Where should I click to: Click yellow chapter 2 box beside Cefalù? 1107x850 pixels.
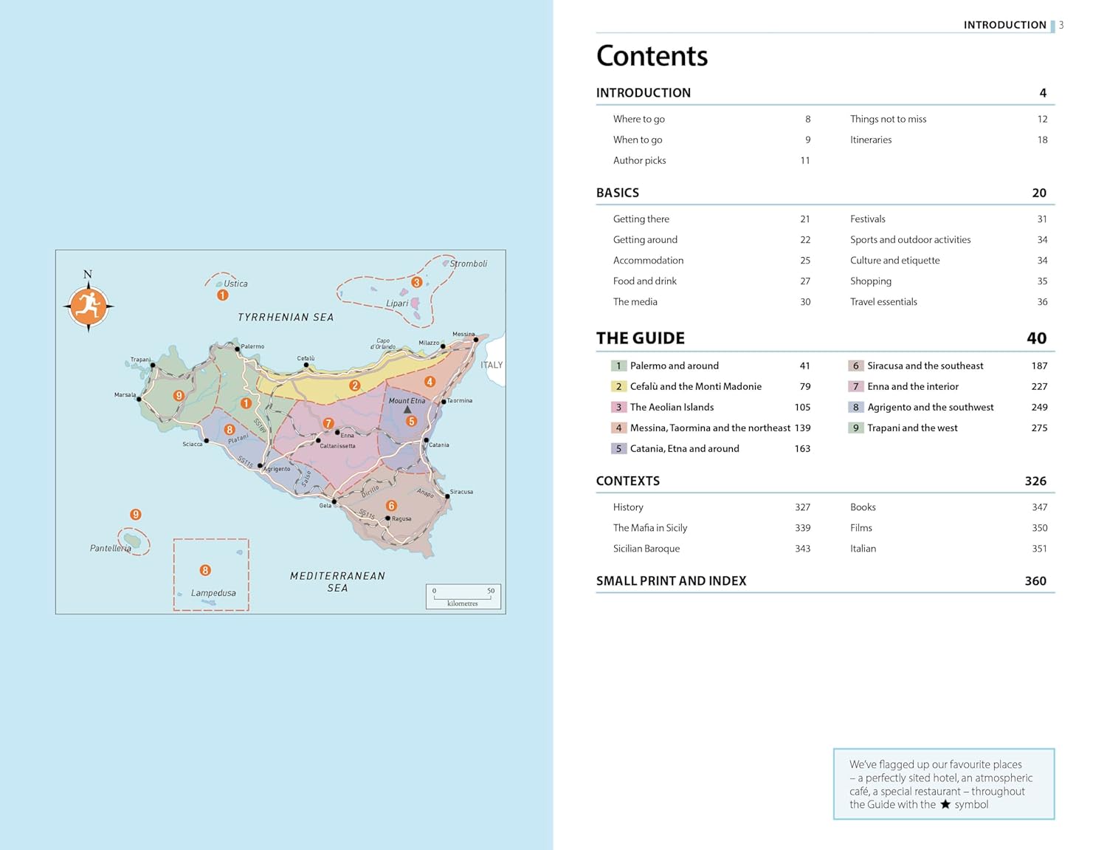(x=618, y=386)
